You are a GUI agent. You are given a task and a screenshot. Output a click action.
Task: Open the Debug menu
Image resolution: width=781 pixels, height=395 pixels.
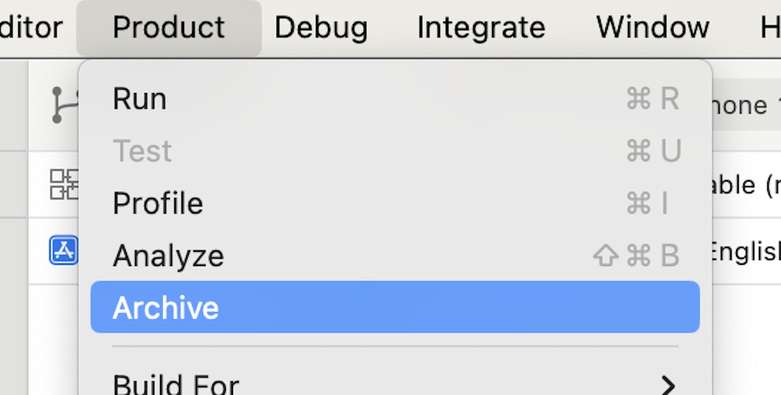321,28
